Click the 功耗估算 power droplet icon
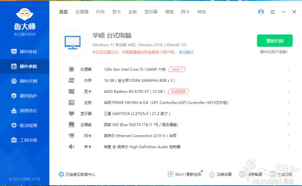This screenshot has width=302, height=186. click(212, 174)
